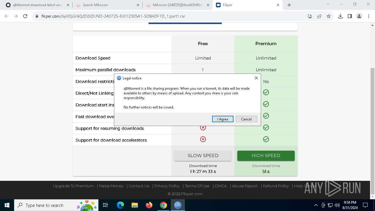
Task: Click the address bar URL
Action: 113,16
